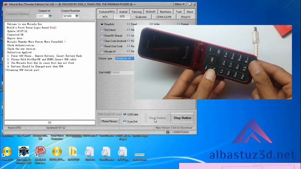Launch GSM Miracle Thunder desktop shortcut

(24, 155)
